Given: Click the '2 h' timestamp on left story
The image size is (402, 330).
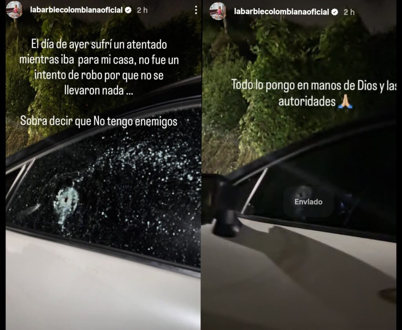Looking at the screenshot, I should point(142,10).
